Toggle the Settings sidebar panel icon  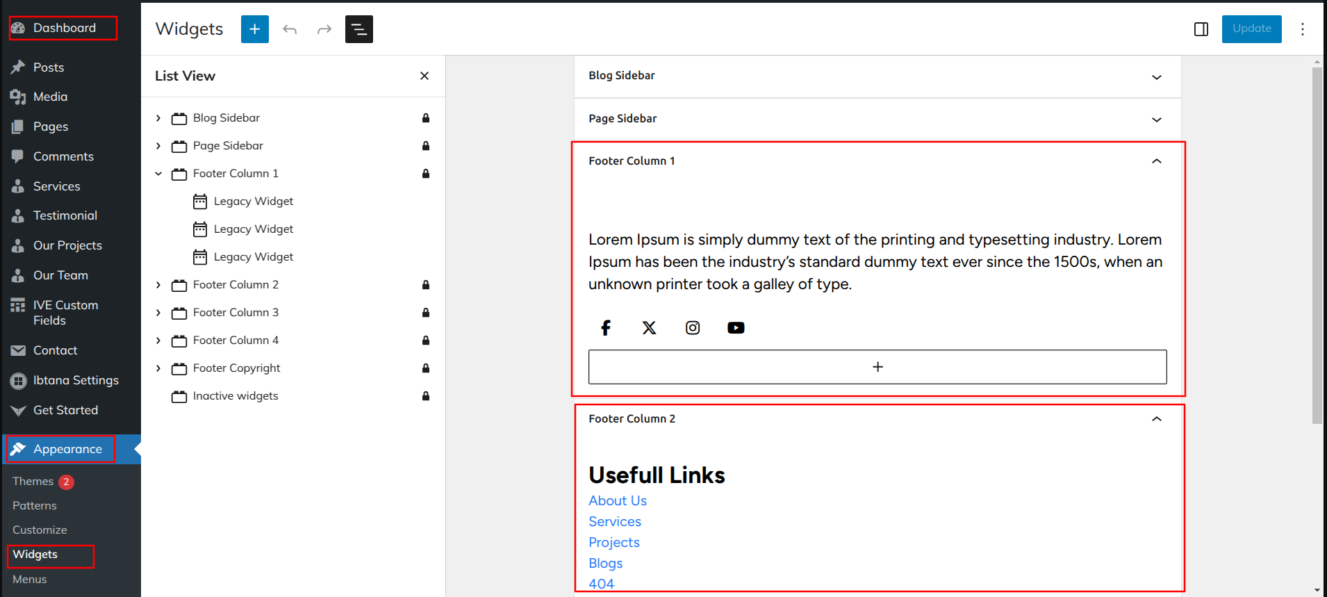[1201, 29]
